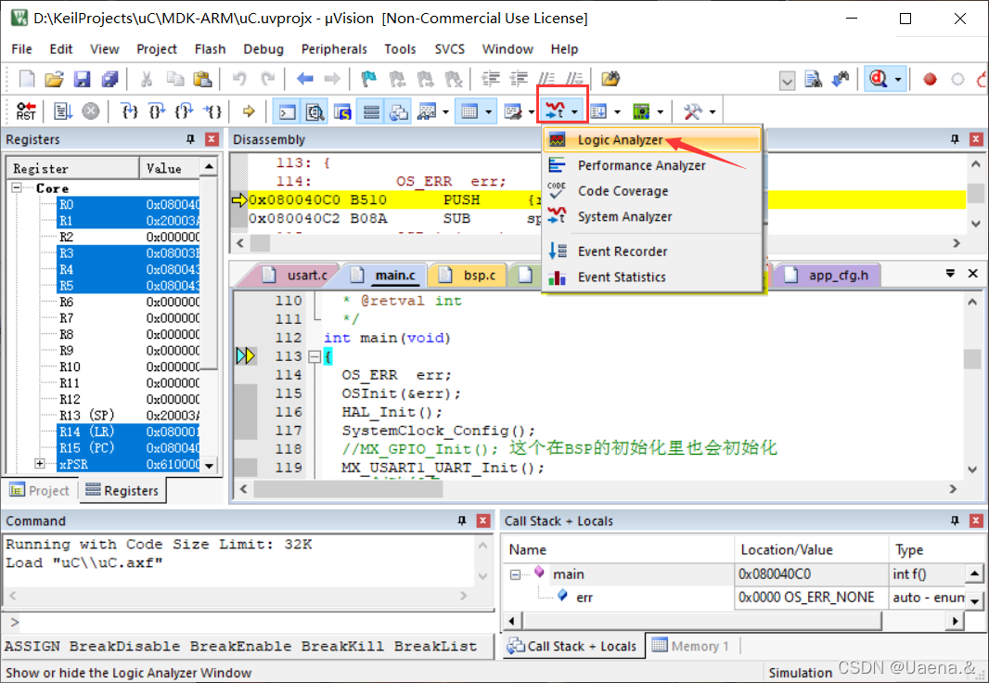
Task: Collapse the Core register tree node
Action: click(17, 188)
